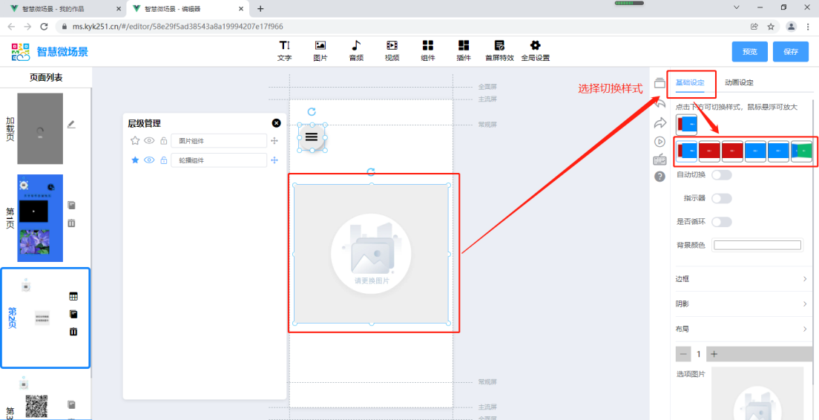Click the 保存 save button
819x420 pixels.
(x=790, y=52)
